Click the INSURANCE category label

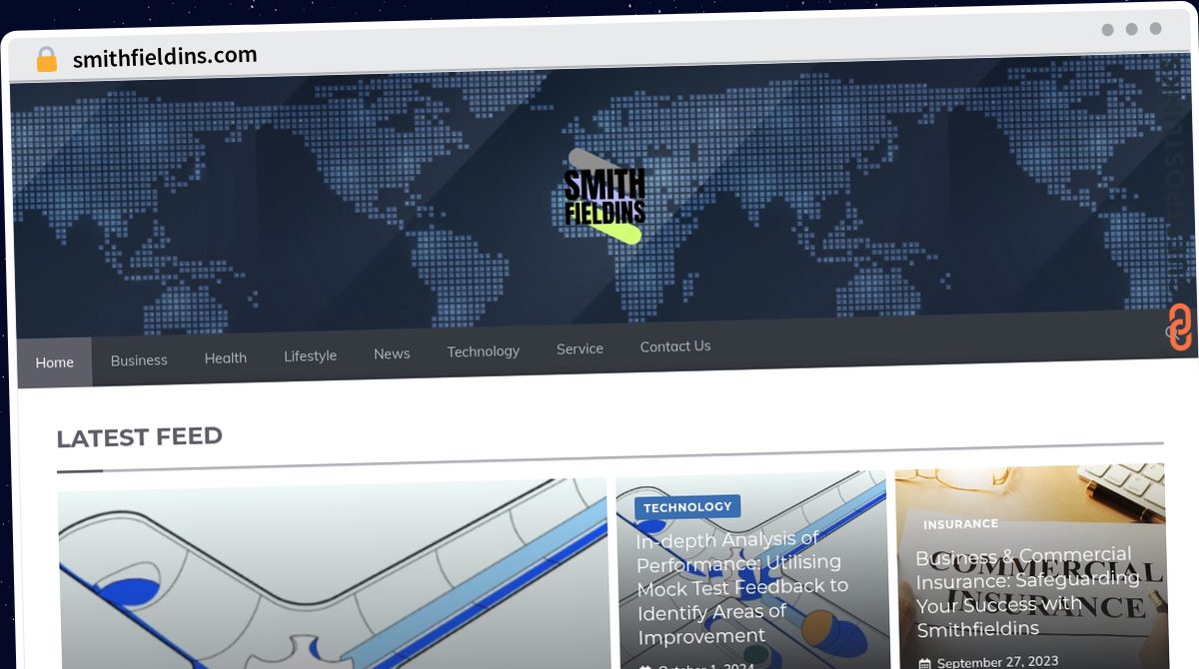[x=960, y=523]
